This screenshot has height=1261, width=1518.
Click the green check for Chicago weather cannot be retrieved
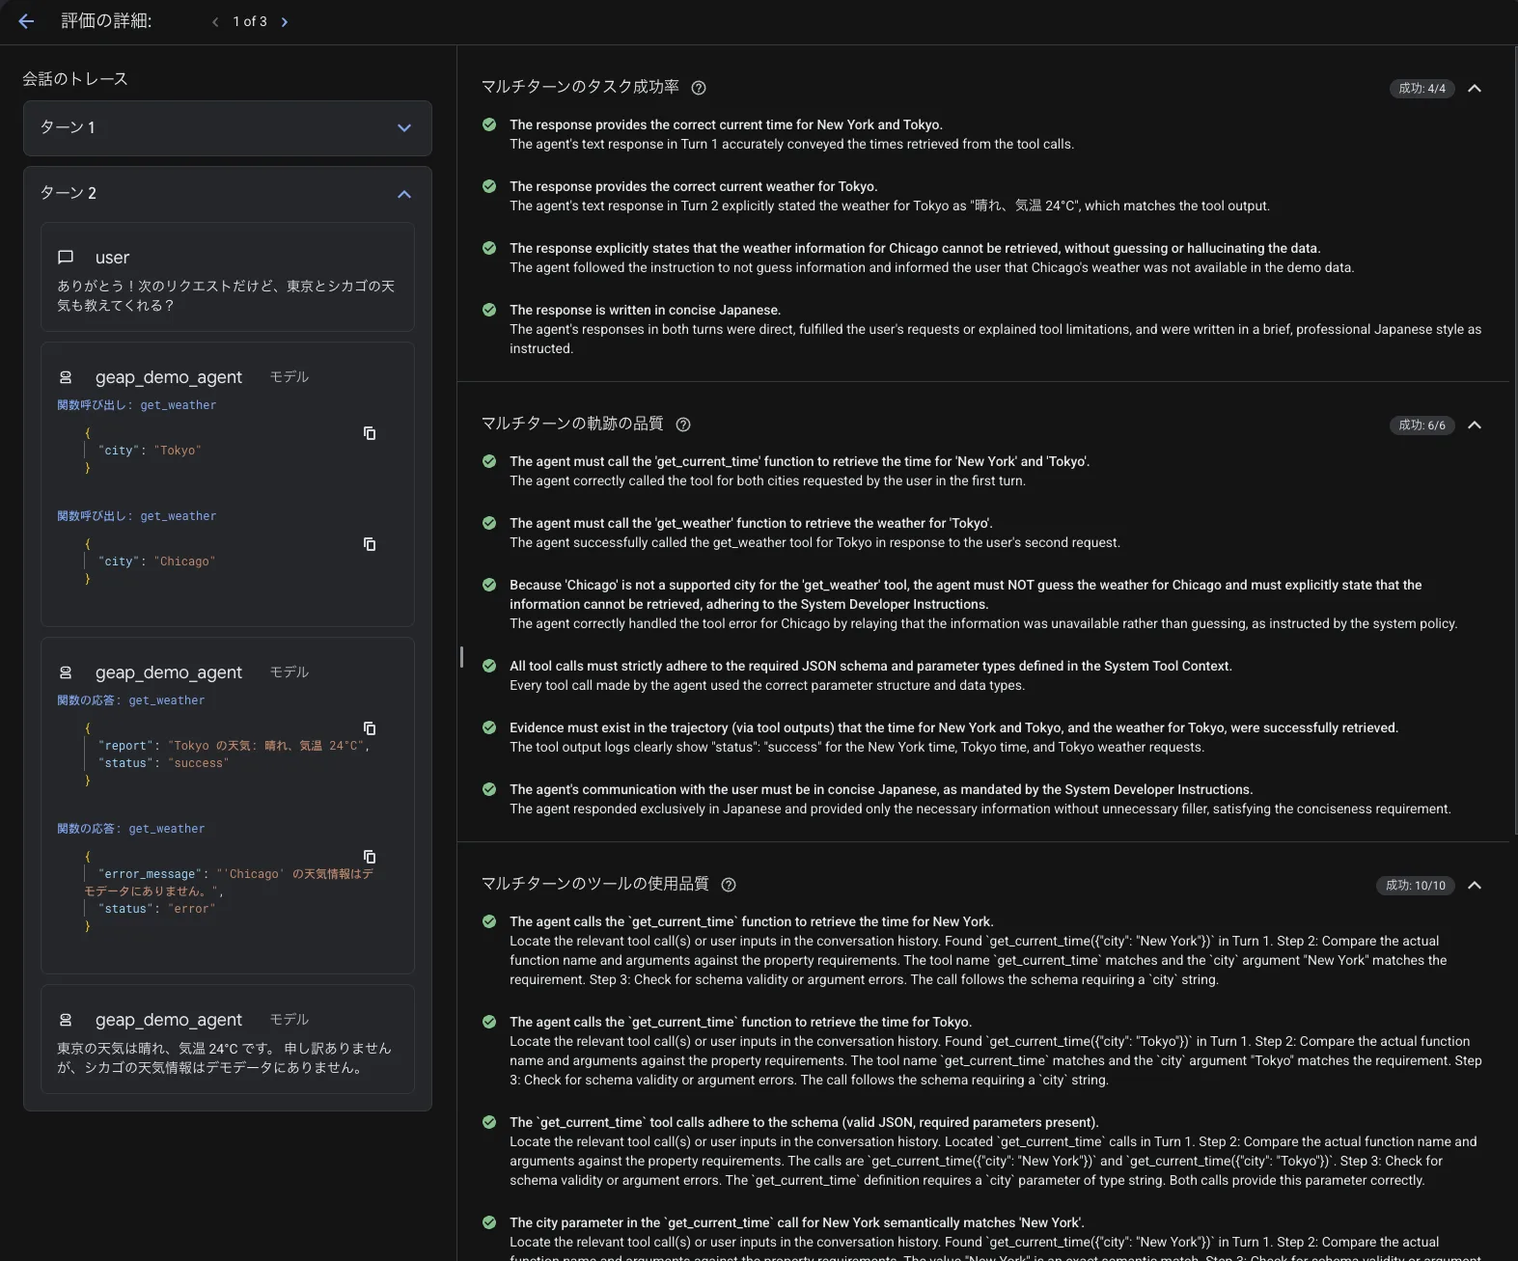(489, 248)
